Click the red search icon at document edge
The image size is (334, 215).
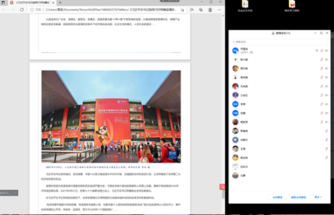click(222, 187)
